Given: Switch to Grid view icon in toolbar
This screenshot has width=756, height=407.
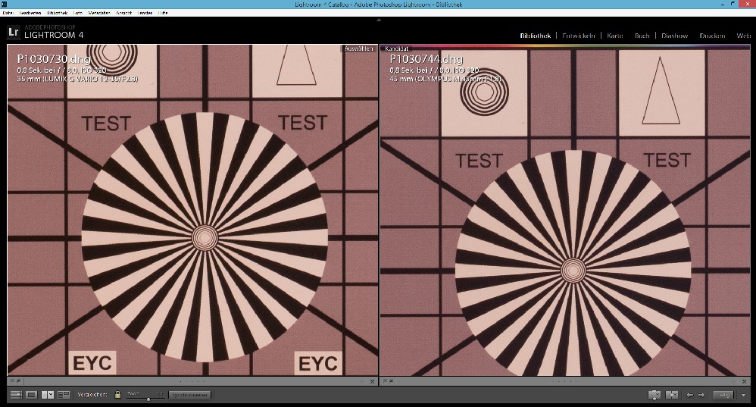Looking at the screenshot, I should [16, 395].
